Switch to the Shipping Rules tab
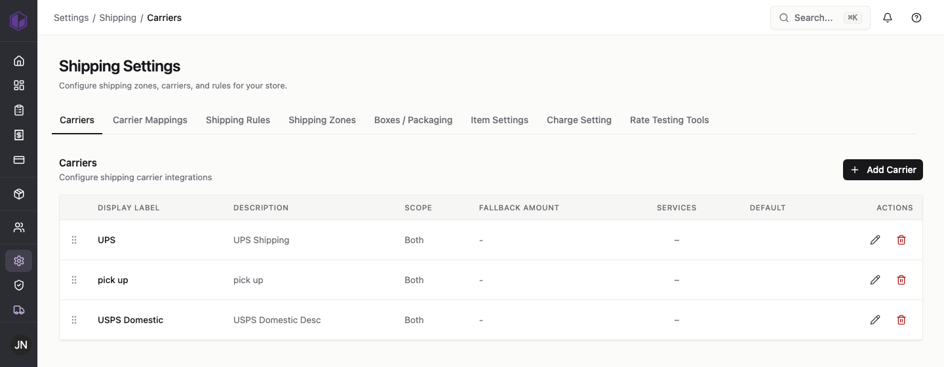 click(x=238, y=120)
